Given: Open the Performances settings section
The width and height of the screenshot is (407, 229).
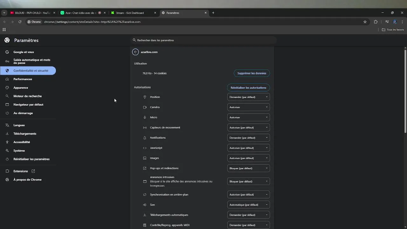Looking at the screenshot, I should 23,79.
